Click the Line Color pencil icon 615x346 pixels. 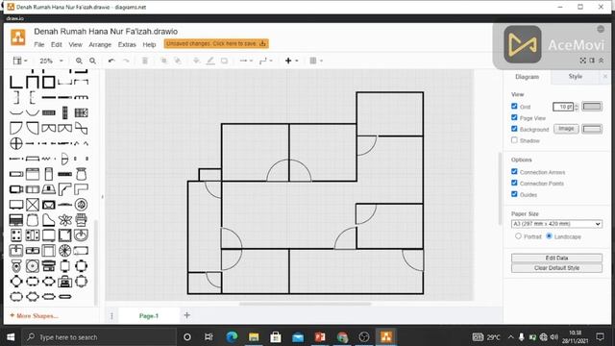210,61
